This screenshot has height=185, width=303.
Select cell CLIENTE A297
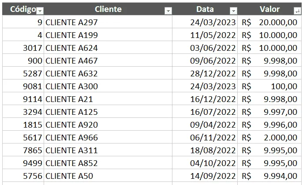108,22
